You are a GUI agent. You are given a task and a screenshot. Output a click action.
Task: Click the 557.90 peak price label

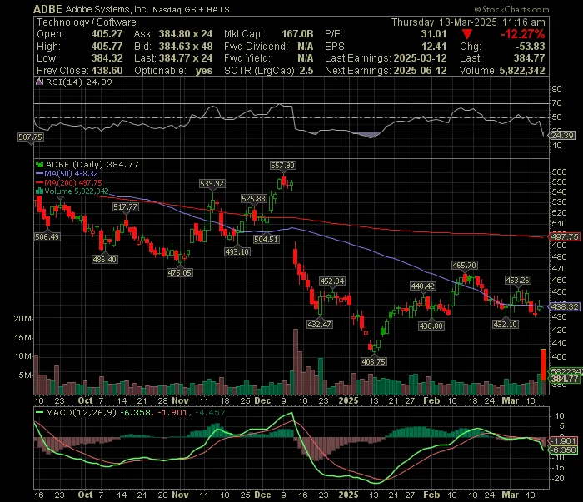click(283, 166)
